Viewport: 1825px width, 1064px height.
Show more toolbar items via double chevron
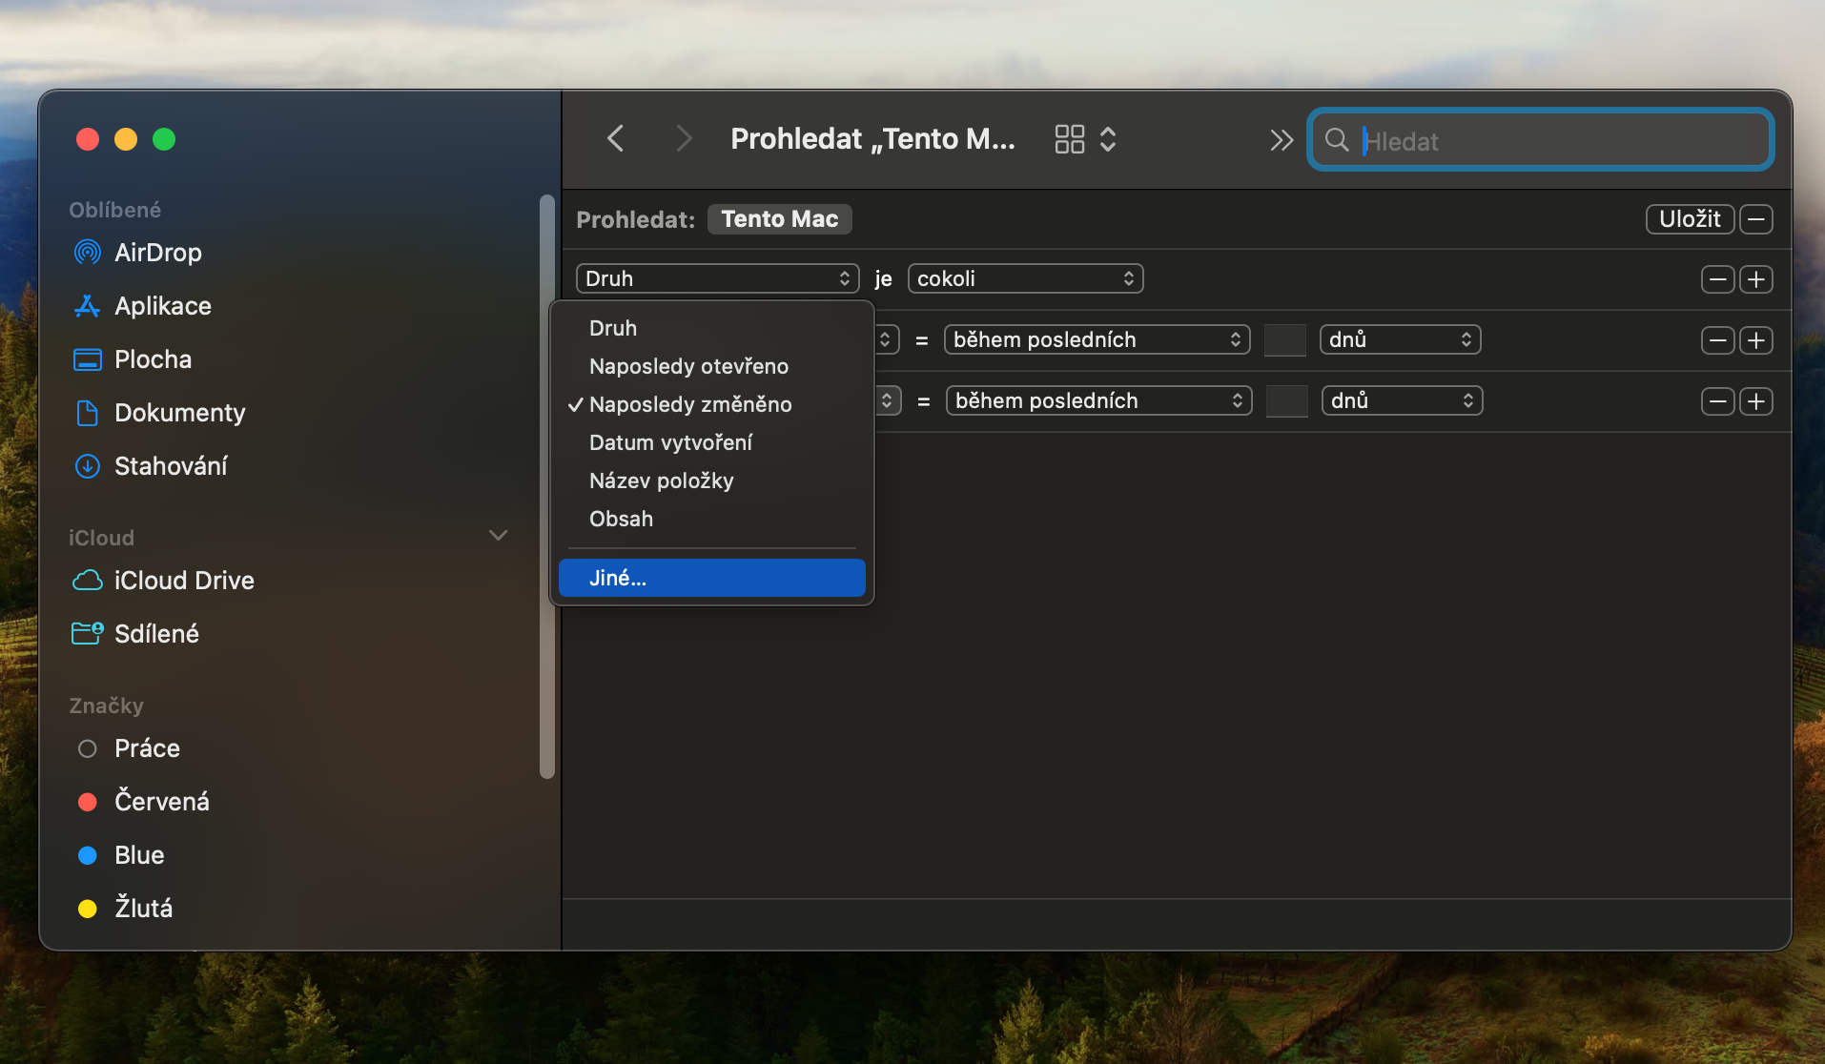point(1282,140)
